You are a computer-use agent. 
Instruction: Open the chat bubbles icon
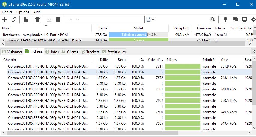235,20
